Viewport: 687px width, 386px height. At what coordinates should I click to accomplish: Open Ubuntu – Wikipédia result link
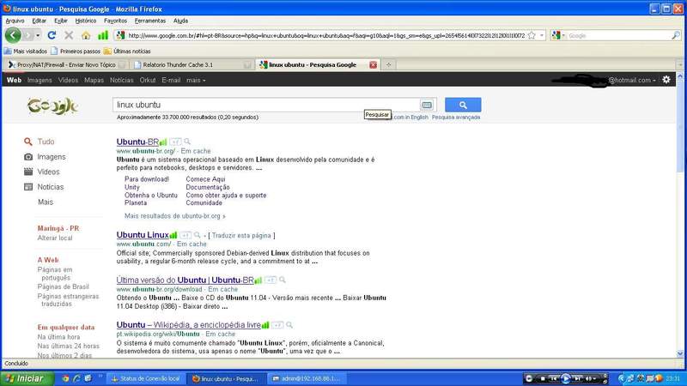coord(188,325)
